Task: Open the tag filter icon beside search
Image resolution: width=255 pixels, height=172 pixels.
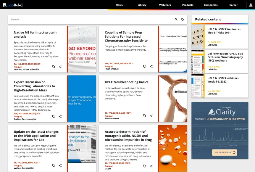Action: [x=183, y=19]
